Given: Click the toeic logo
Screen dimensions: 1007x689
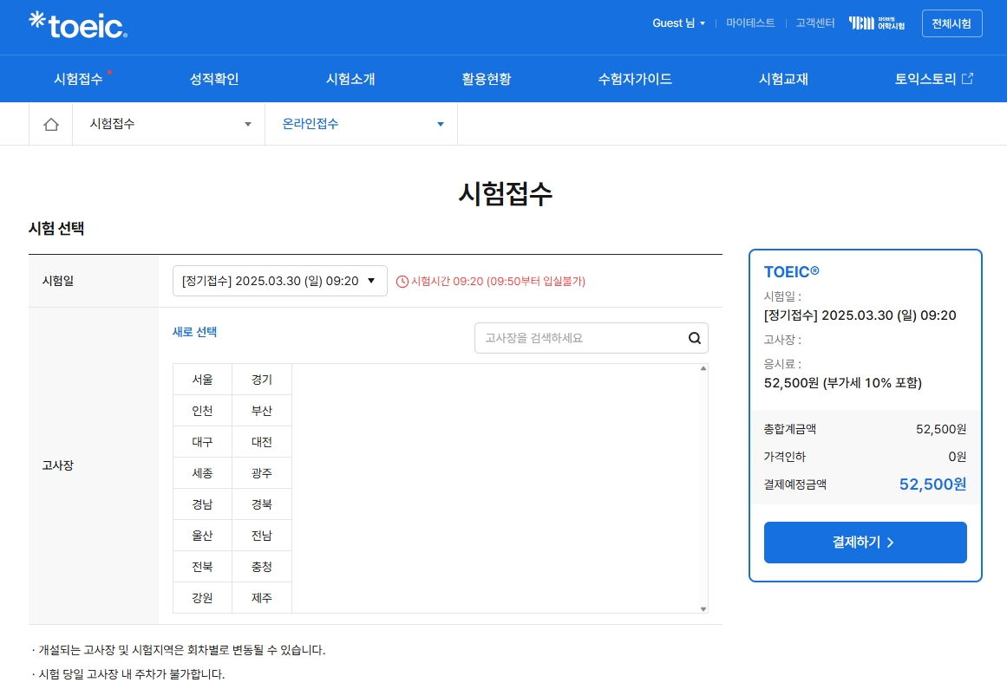Looking at the screenshot, I should click(76, 25).
